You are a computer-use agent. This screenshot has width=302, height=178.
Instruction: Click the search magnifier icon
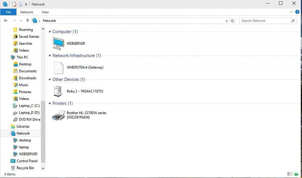click(x=293, y=21)
